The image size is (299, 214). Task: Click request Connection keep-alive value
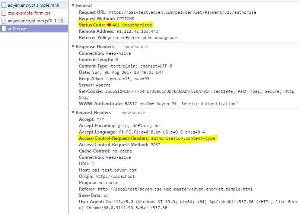118,157
